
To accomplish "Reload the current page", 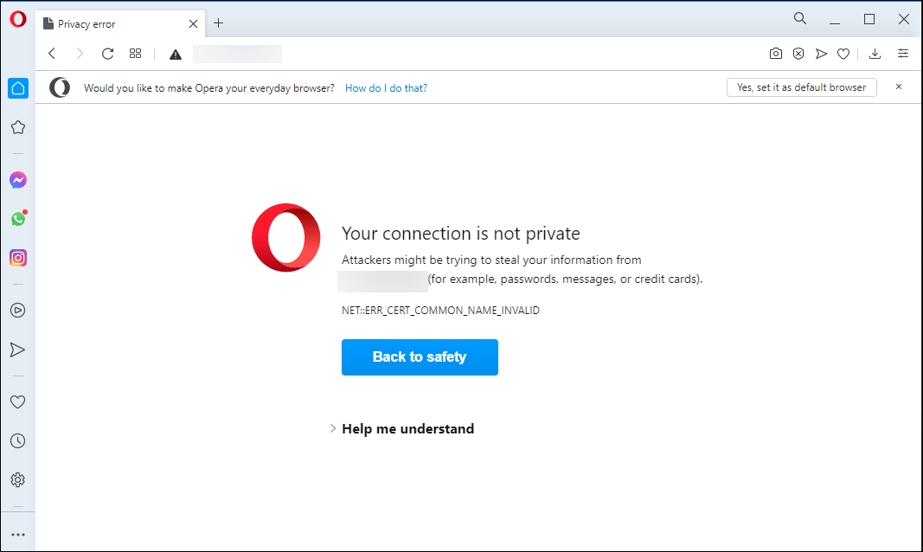I will point(107,54).
